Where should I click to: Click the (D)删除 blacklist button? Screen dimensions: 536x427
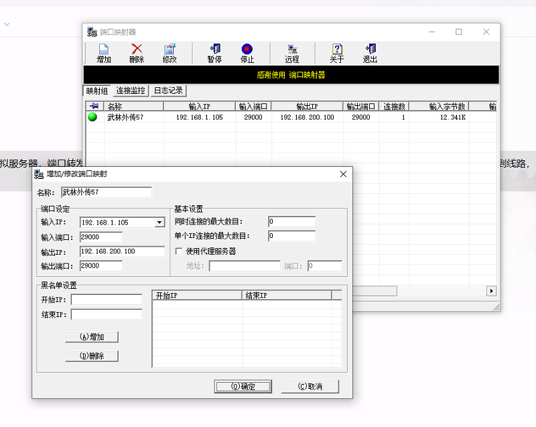click(92, 356)
